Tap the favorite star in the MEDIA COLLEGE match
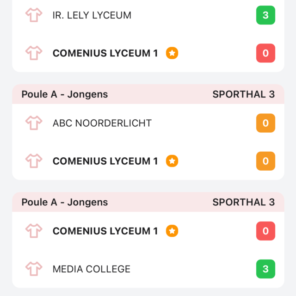Image resolution: width=296 pixels, height=296 pixels. pos(172,231)
